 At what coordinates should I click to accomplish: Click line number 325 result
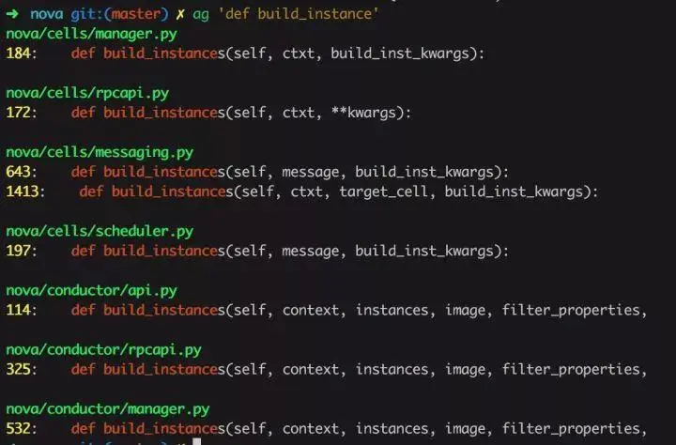pyautogui.click(x=18, y=370)
